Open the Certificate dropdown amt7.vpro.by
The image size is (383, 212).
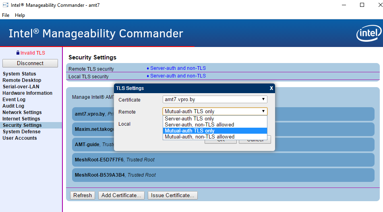215,99
